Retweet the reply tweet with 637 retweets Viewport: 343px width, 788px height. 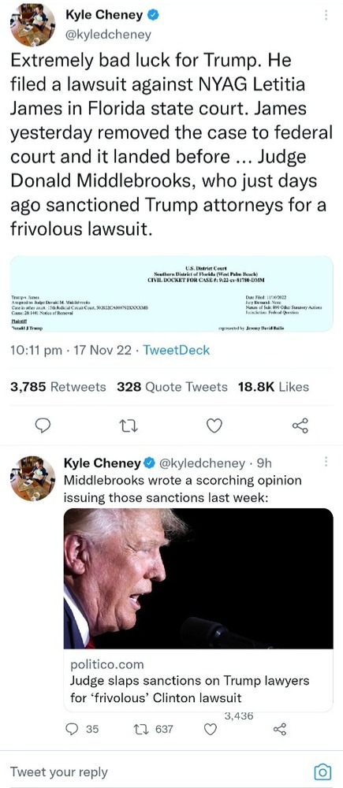pos(155,729)
